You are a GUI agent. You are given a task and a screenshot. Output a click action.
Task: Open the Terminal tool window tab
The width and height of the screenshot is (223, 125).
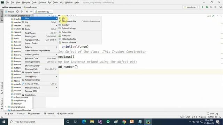pyautogui.click(x=49, y=114)
